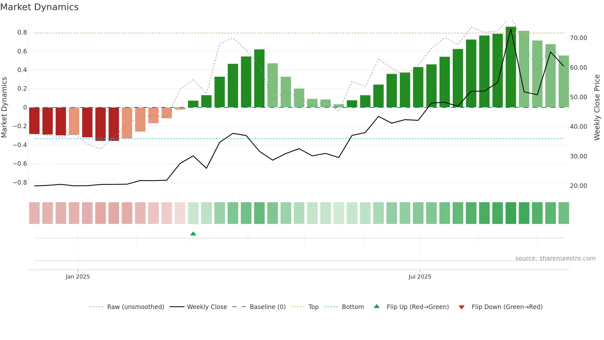Click the Market Dynamics y-axis title
The height and width of the screenshot is (340, 604).
4,107
